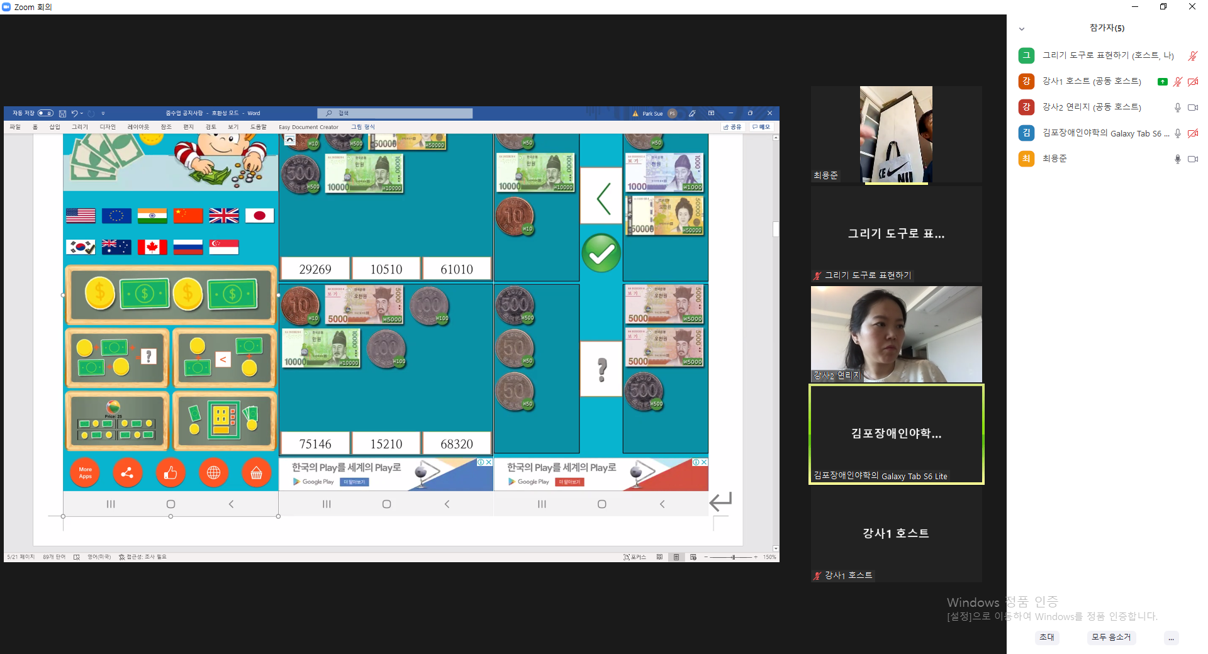Select the read mode view icon in status bar
1208x654 pixels.
click(x=659, y=557)
